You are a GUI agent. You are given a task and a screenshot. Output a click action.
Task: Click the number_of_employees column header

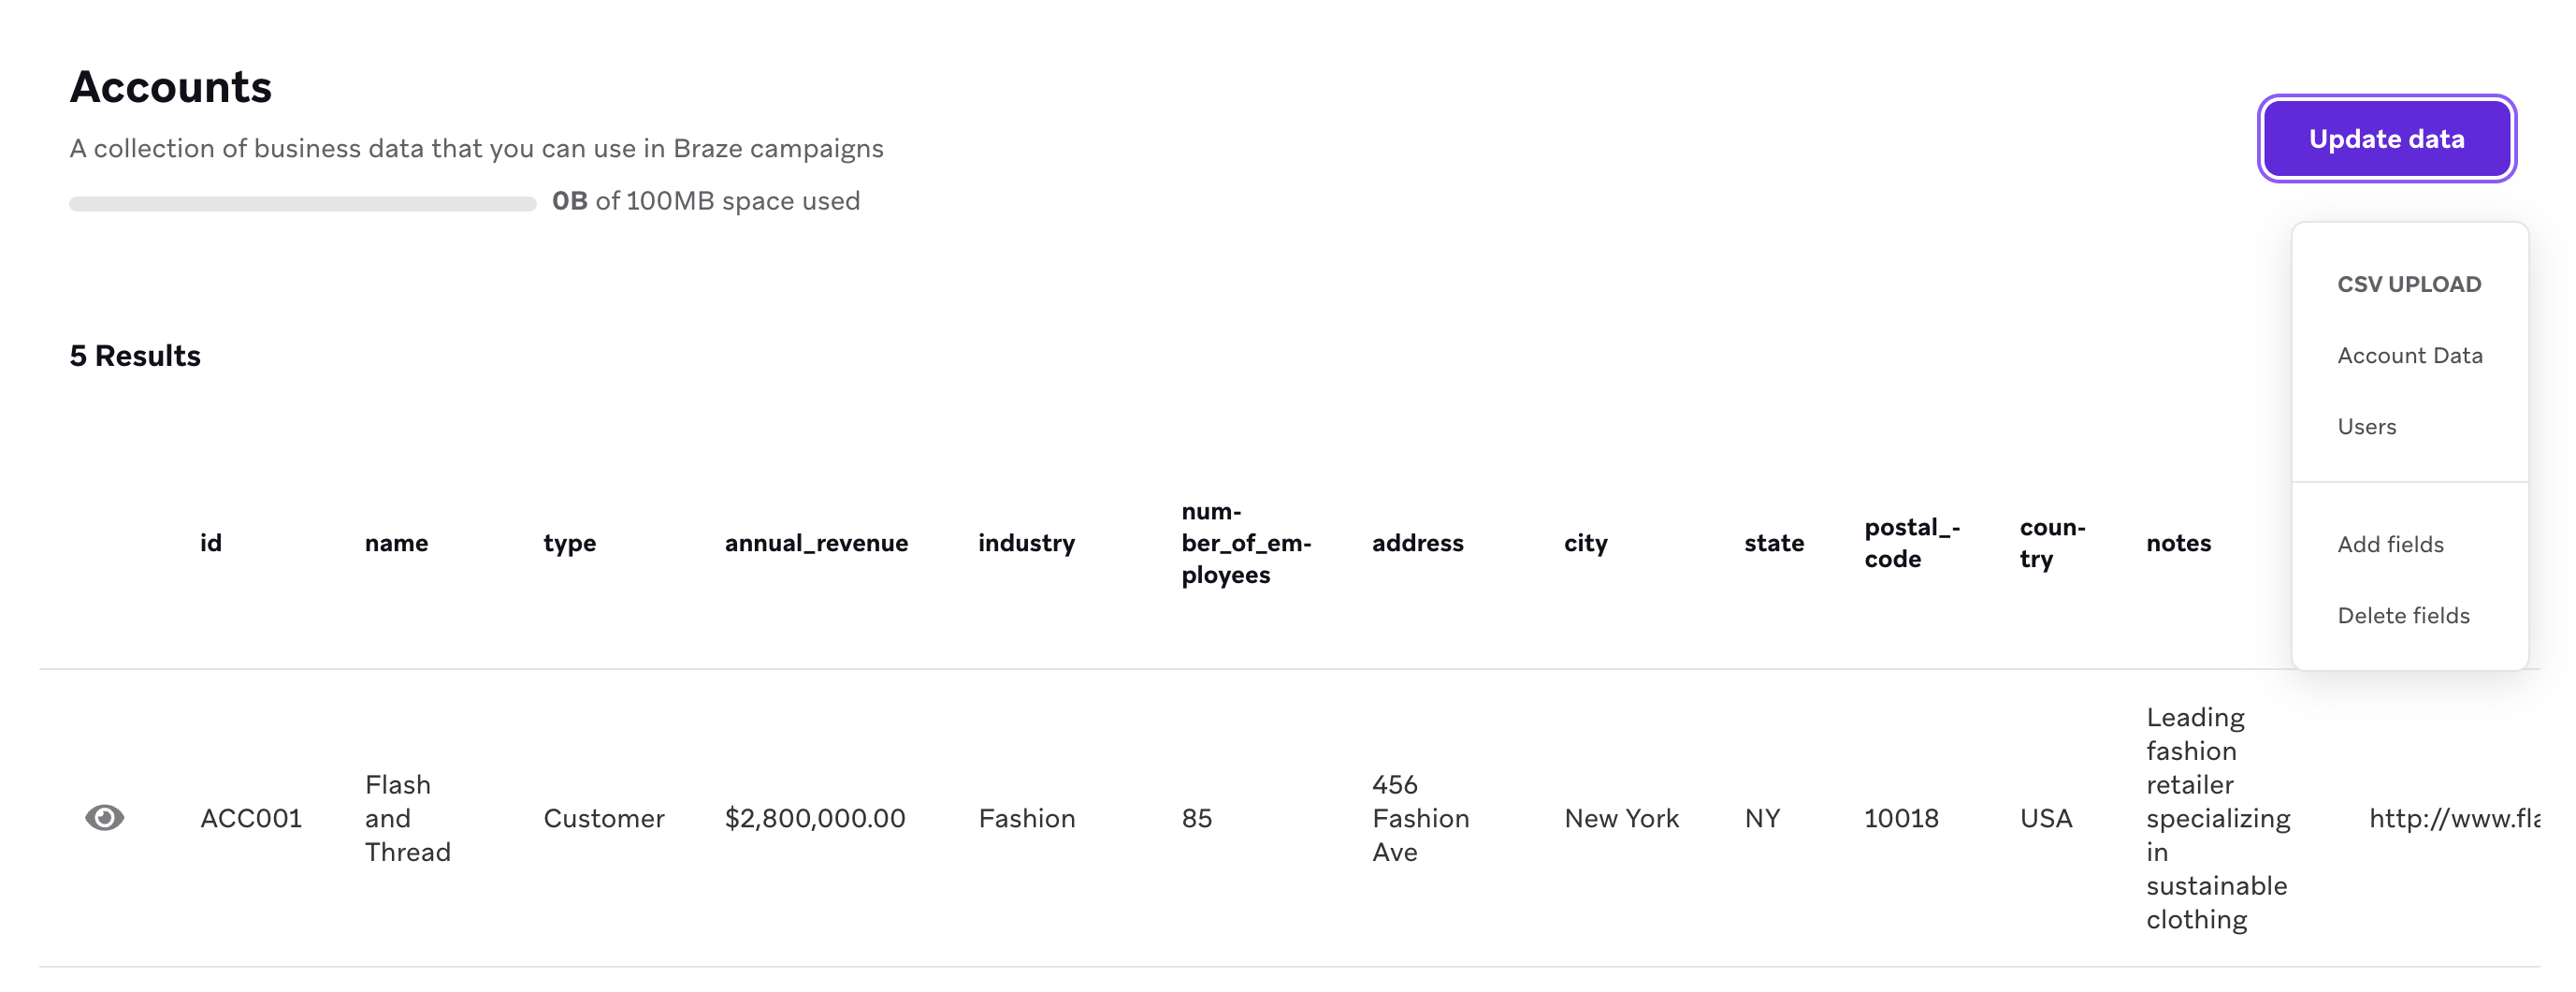click(x=1245, y=543)
